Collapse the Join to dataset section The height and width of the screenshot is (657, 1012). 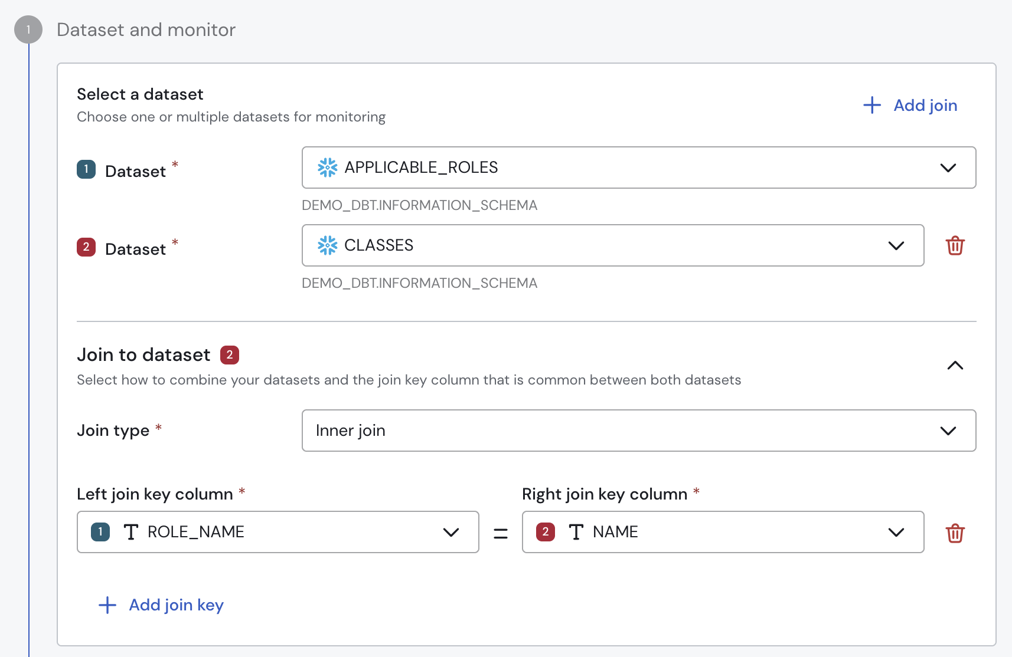pyautogui.click(x=955, y=365)
